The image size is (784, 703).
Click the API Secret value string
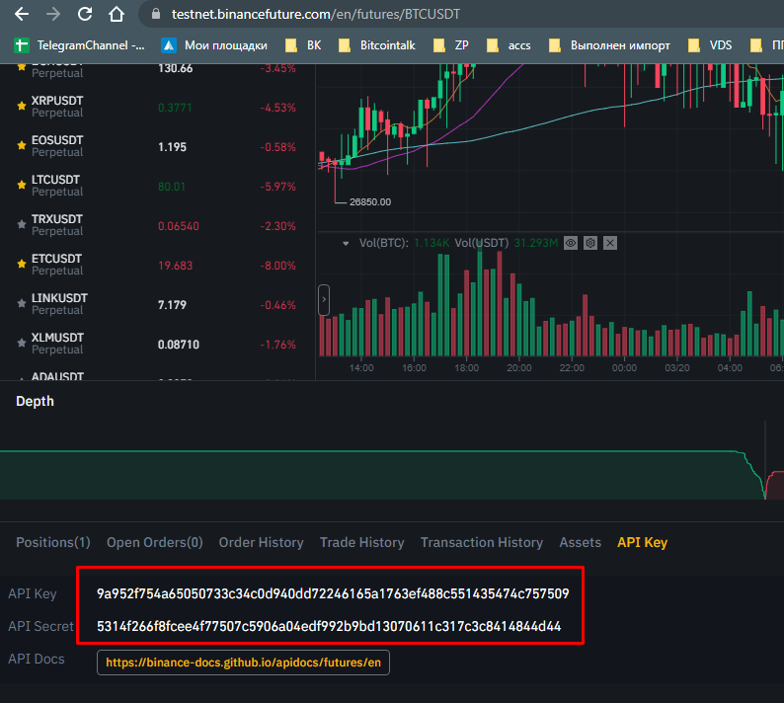pyautogui.click(x=329, y=626)
